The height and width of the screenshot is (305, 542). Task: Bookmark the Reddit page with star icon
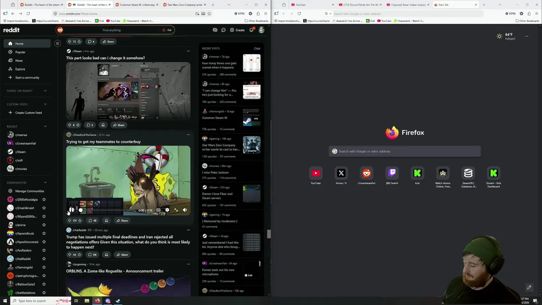click(209, 14)
